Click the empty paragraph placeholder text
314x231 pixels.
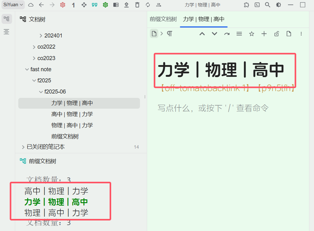213,108
